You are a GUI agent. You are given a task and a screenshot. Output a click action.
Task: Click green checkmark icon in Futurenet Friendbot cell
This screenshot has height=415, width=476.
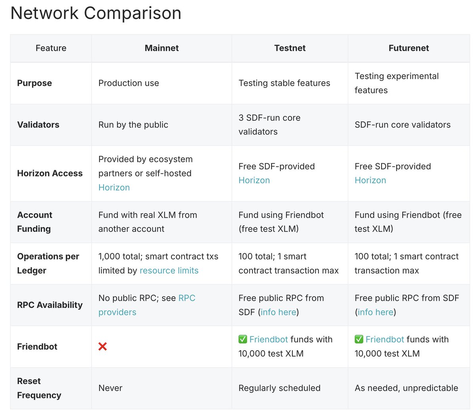(x=359, y=339)
